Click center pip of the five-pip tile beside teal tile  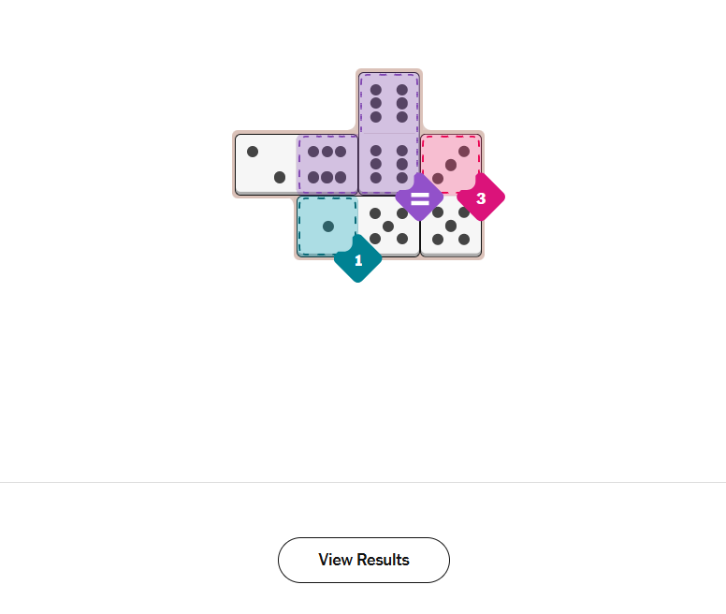coord(388,227)
